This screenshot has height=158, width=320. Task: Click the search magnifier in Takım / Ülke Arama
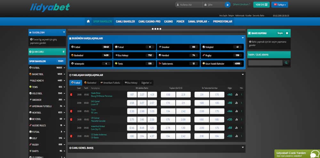tap(286, 63)
